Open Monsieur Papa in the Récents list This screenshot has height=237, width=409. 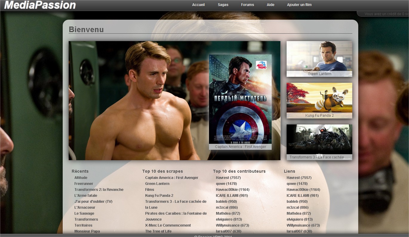[87, 231]
